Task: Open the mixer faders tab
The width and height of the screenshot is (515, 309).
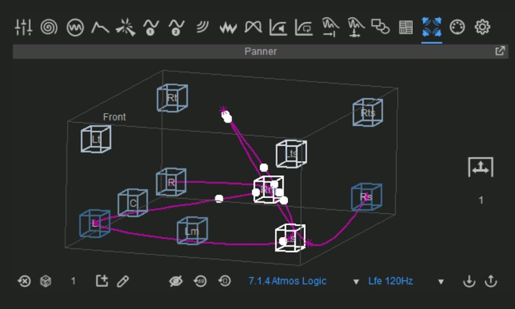Action: (x=24, y=27)
